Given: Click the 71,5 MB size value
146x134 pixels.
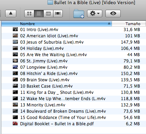Looking at the screenshot, I should tap(132, 86).
